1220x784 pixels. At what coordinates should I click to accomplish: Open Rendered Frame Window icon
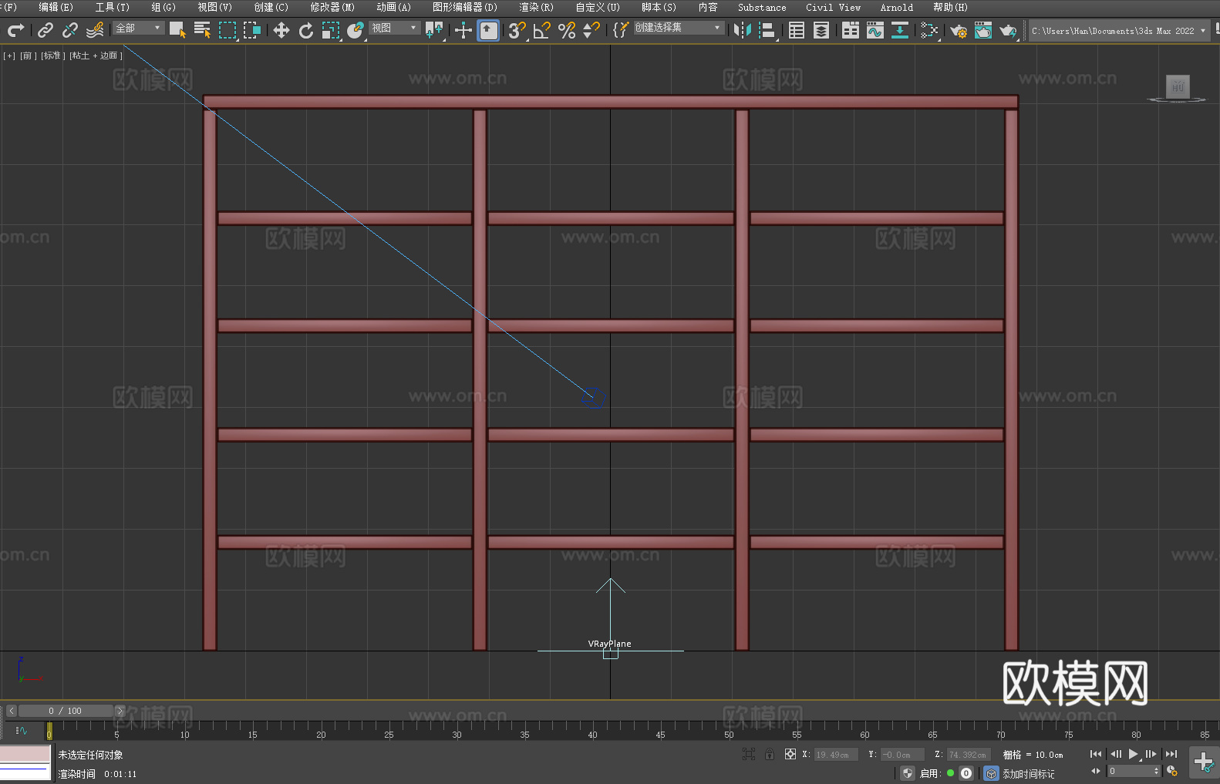[x=983, y=30]
